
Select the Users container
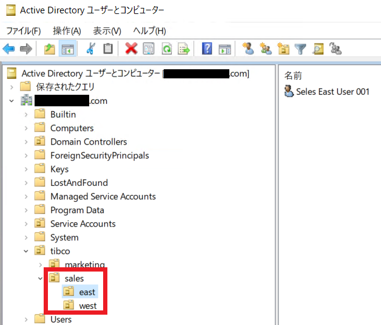61,320
